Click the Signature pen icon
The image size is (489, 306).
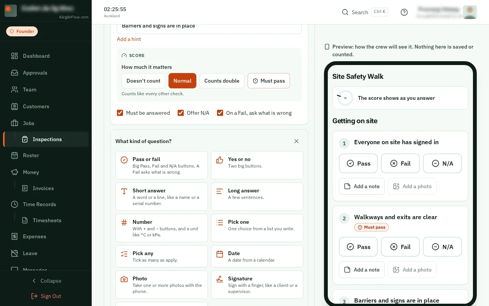(220, 279)
